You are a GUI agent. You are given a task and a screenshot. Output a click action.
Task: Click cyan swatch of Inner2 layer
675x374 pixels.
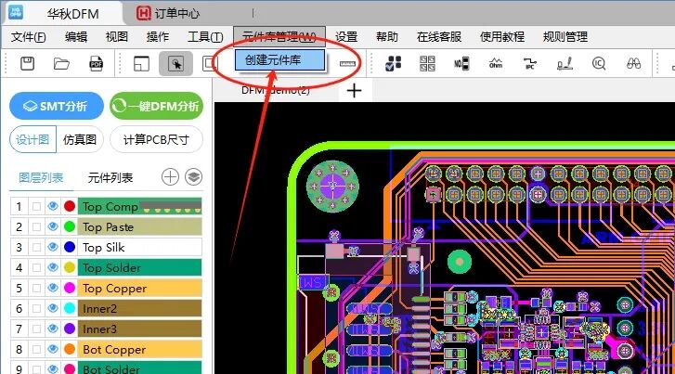tap(70, 308)
